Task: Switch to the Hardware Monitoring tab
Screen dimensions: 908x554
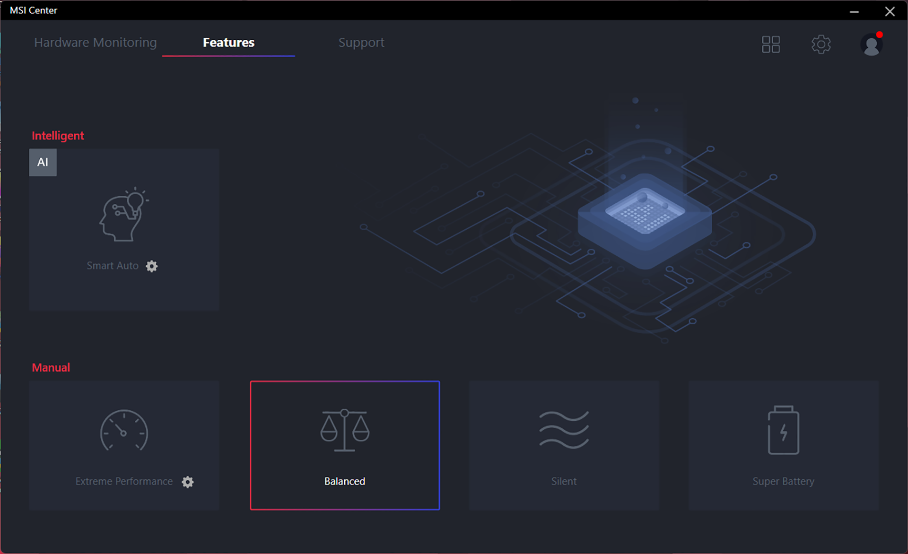Action: click(96, 43)
